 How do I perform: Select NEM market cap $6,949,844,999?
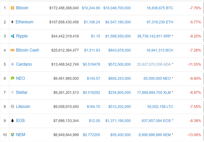pos(66,135)
